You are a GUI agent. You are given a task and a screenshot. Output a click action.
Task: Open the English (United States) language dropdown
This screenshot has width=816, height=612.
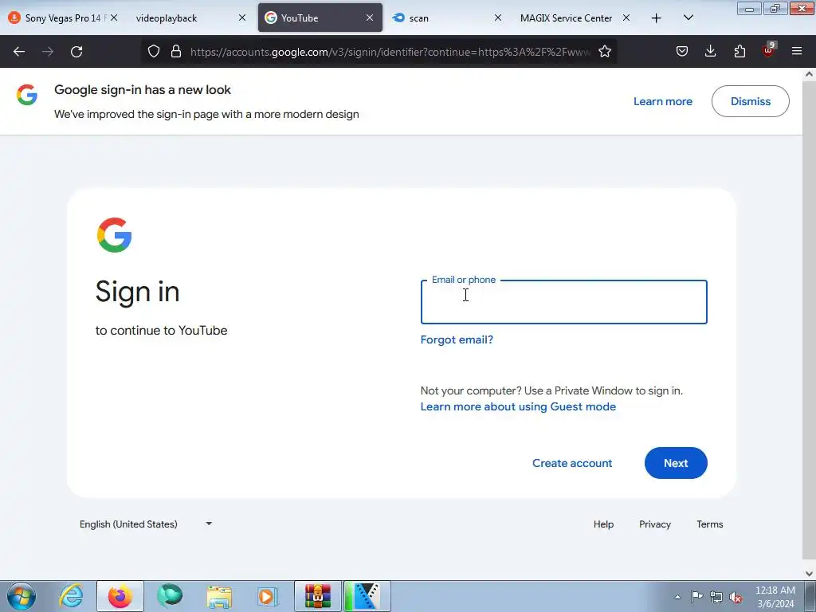click(146, 524)
